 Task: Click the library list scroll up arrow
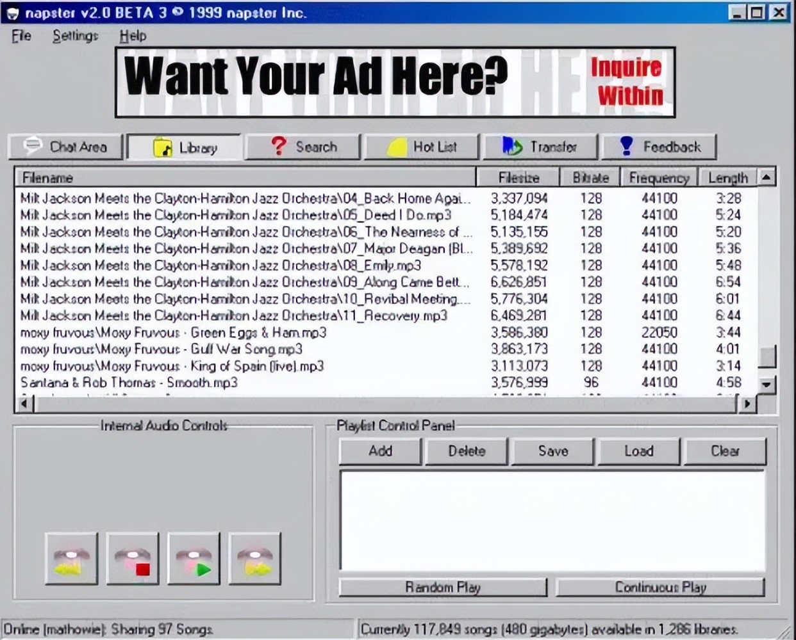pyautogui.click(x=767, y=177)
